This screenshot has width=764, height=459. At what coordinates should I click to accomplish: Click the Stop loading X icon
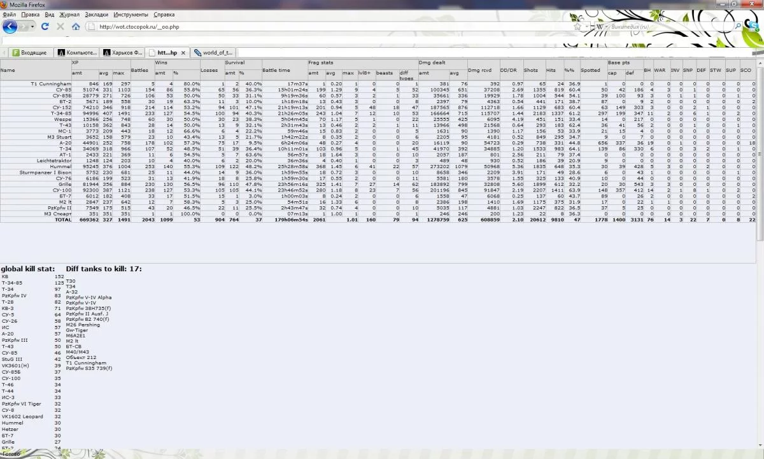[60, 27]
